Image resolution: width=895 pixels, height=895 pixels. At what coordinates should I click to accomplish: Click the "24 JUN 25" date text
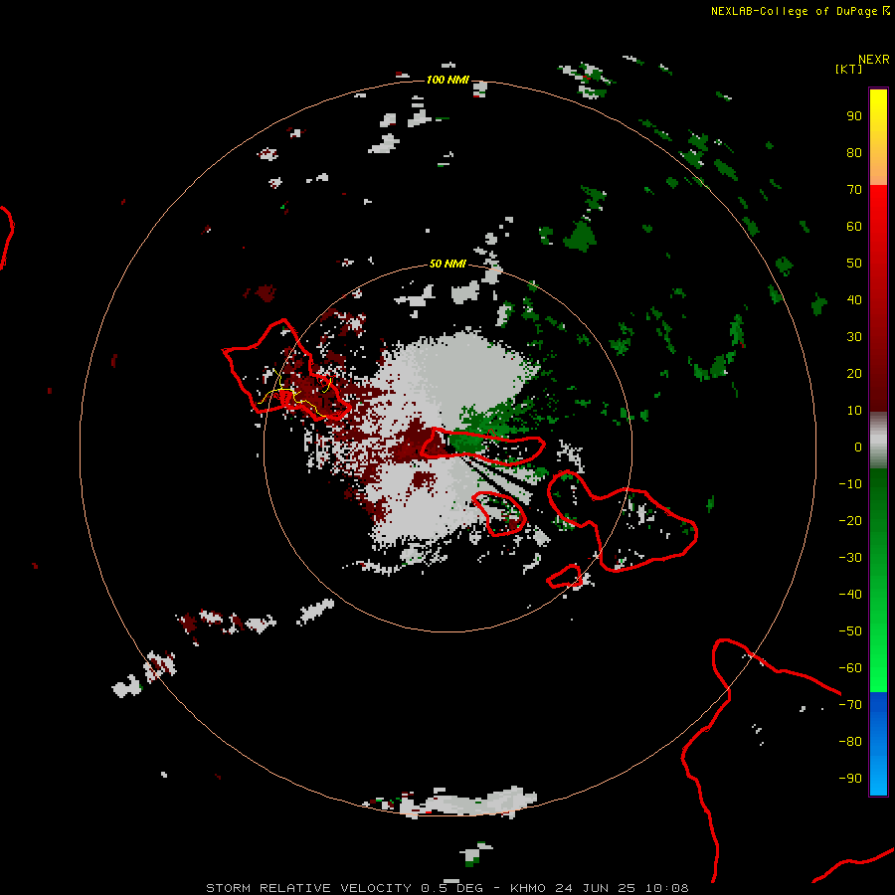click(x=596, y=888)
